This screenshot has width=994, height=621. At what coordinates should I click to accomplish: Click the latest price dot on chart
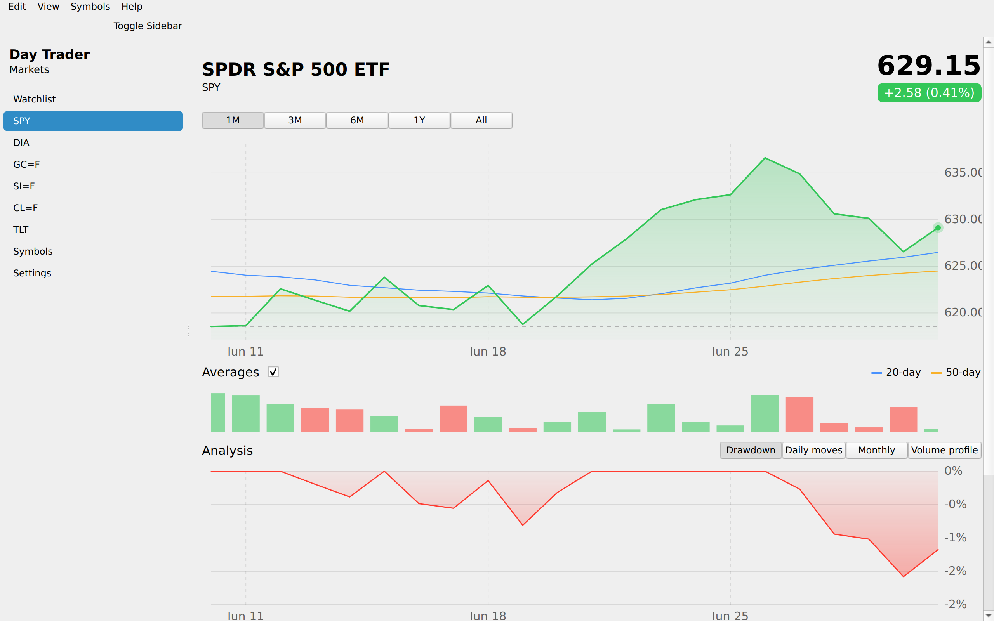coord(938,227)
